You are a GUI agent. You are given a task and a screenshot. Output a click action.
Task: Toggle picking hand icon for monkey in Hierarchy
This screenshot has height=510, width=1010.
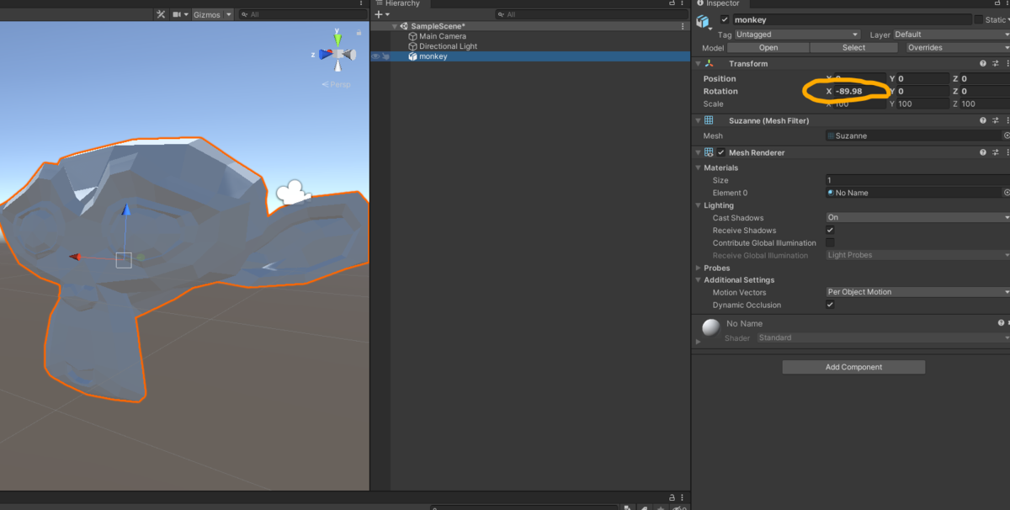pyautogui.click(x=385, y=56)
